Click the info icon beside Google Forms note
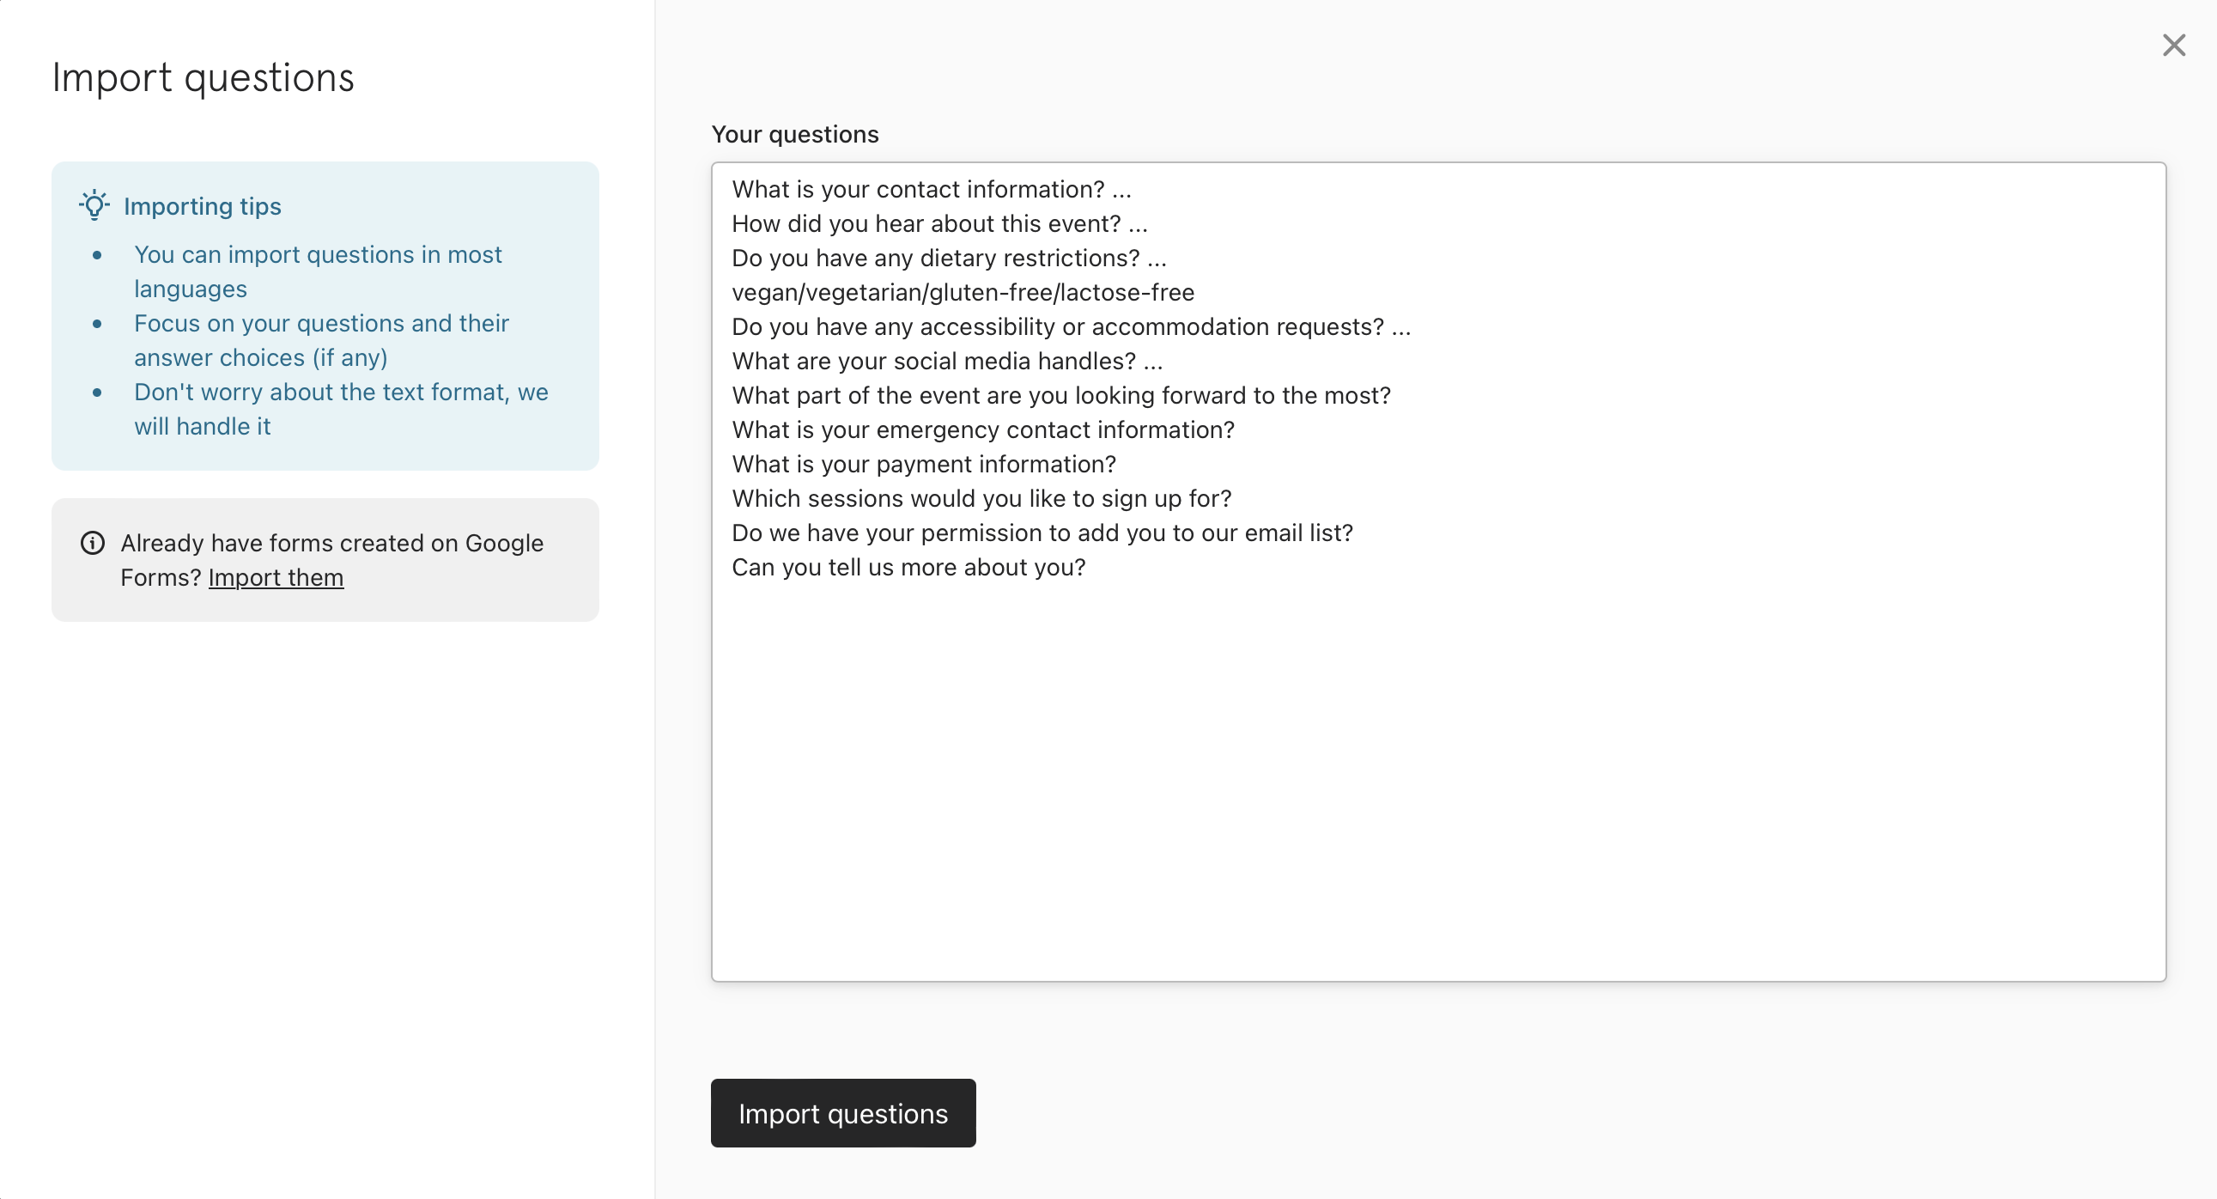Viewport: 2217px width, 1199px height. (x=93, y=543)
